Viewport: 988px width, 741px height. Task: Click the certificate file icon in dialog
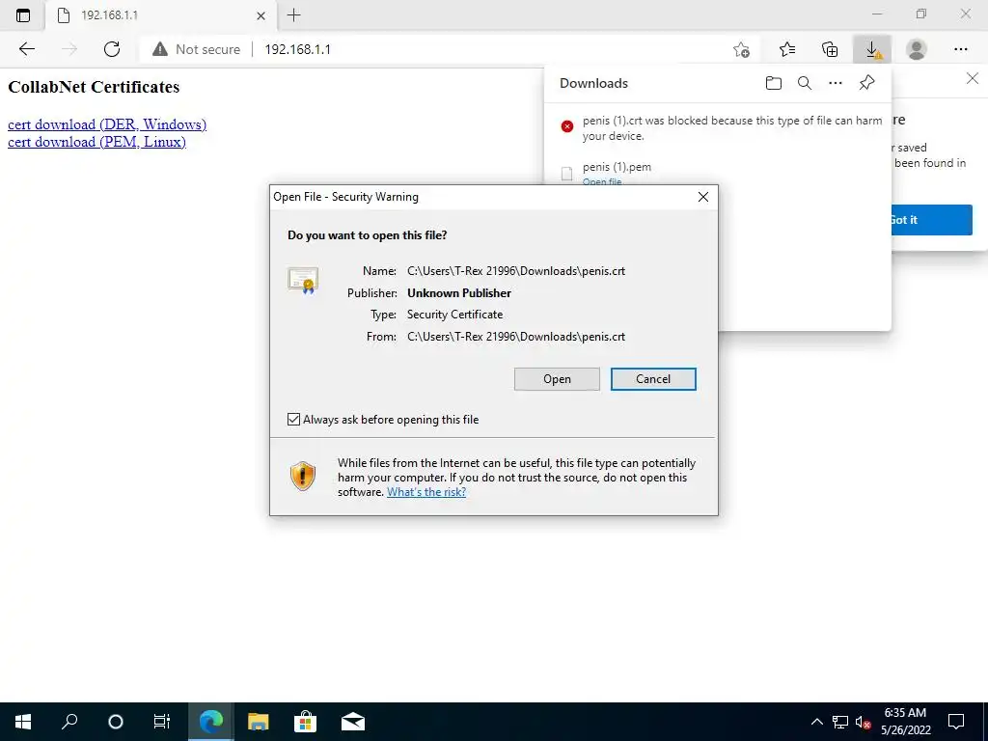(303, 281)
